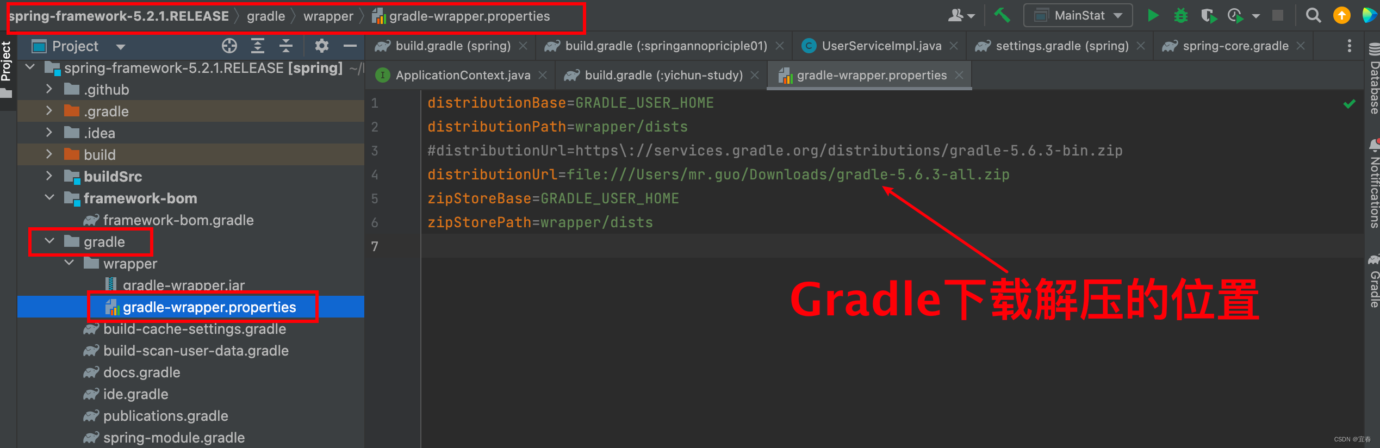Run MainStat with the green play icon
This screenshot has width=1380, height=448.
(1152, 15)
